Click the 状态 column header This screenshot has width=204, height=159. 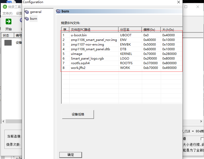[x=8, y=35]
